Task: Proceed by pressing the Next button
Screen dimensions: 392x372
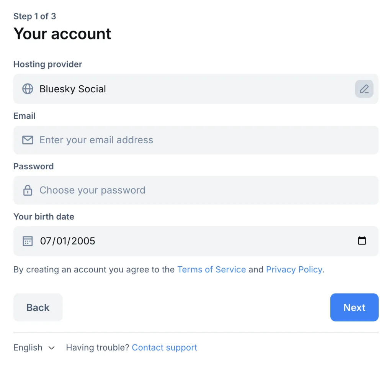Action: (354, 307)
